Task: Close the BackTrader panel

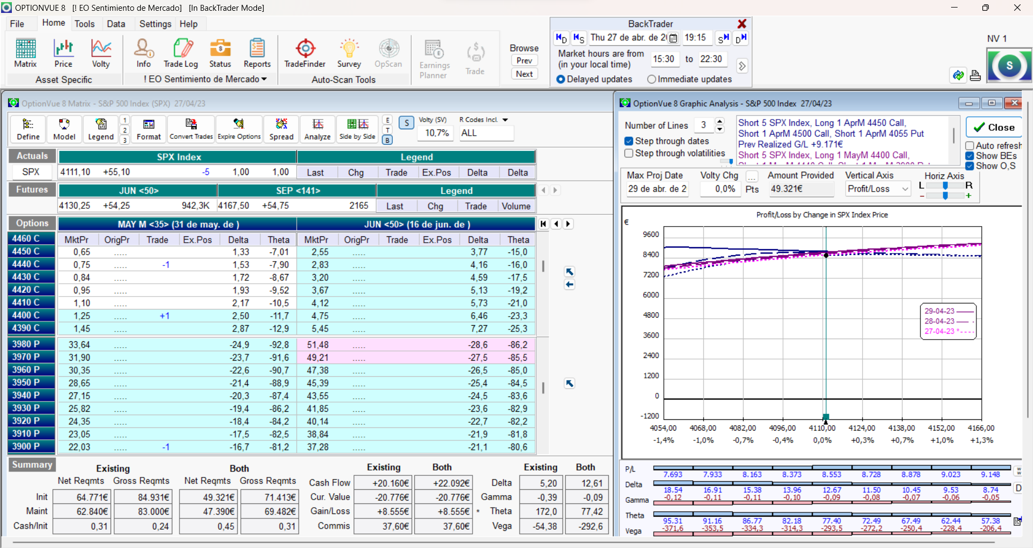Action: click(742, 24)
